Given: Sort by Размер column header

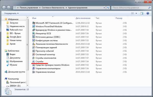Looking at the screenshot, I should tap(119, 18).
